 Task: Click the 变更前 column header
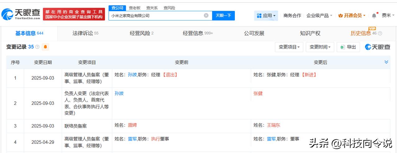click(181, 62)
